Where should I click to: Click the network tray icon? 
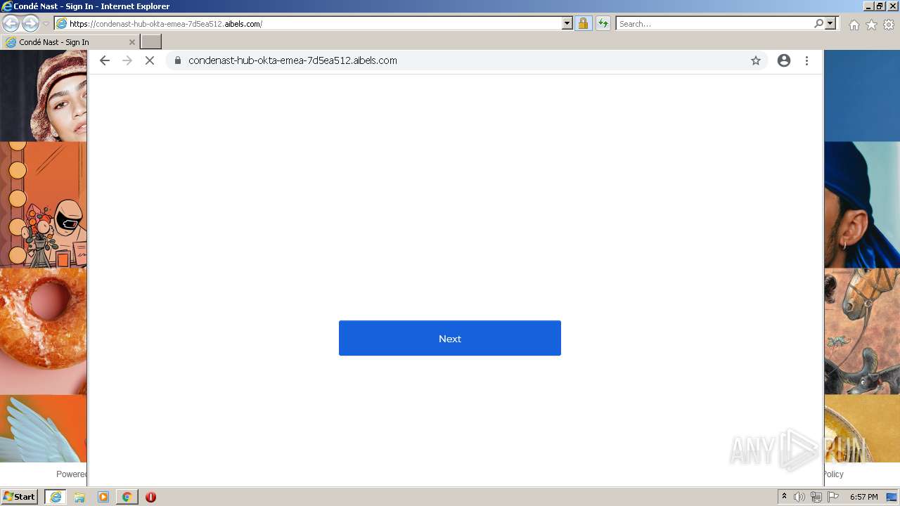pos(816,497)
